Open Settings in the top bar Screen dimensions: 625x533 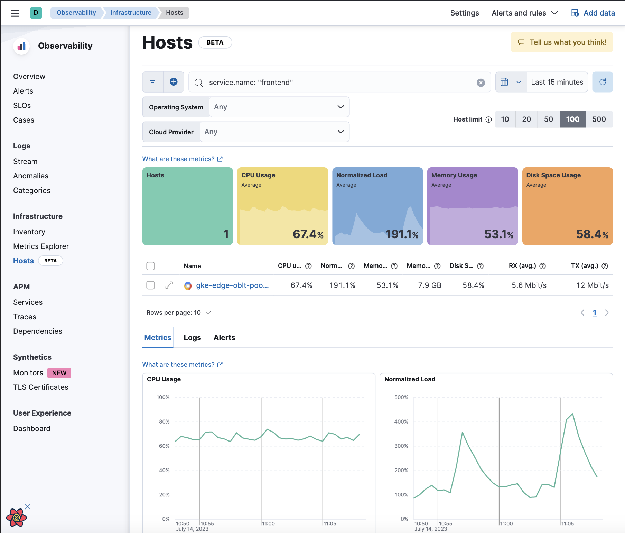coord(464,13)
